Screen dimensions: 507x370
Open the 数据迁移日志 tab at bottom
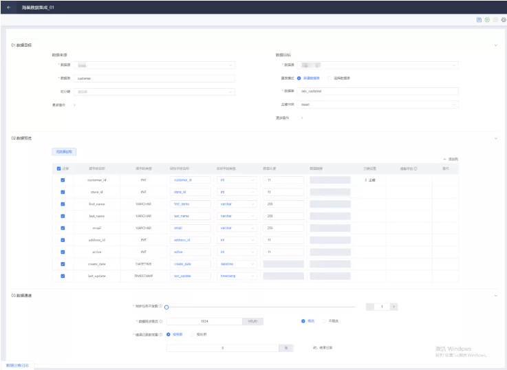(17, 365)
